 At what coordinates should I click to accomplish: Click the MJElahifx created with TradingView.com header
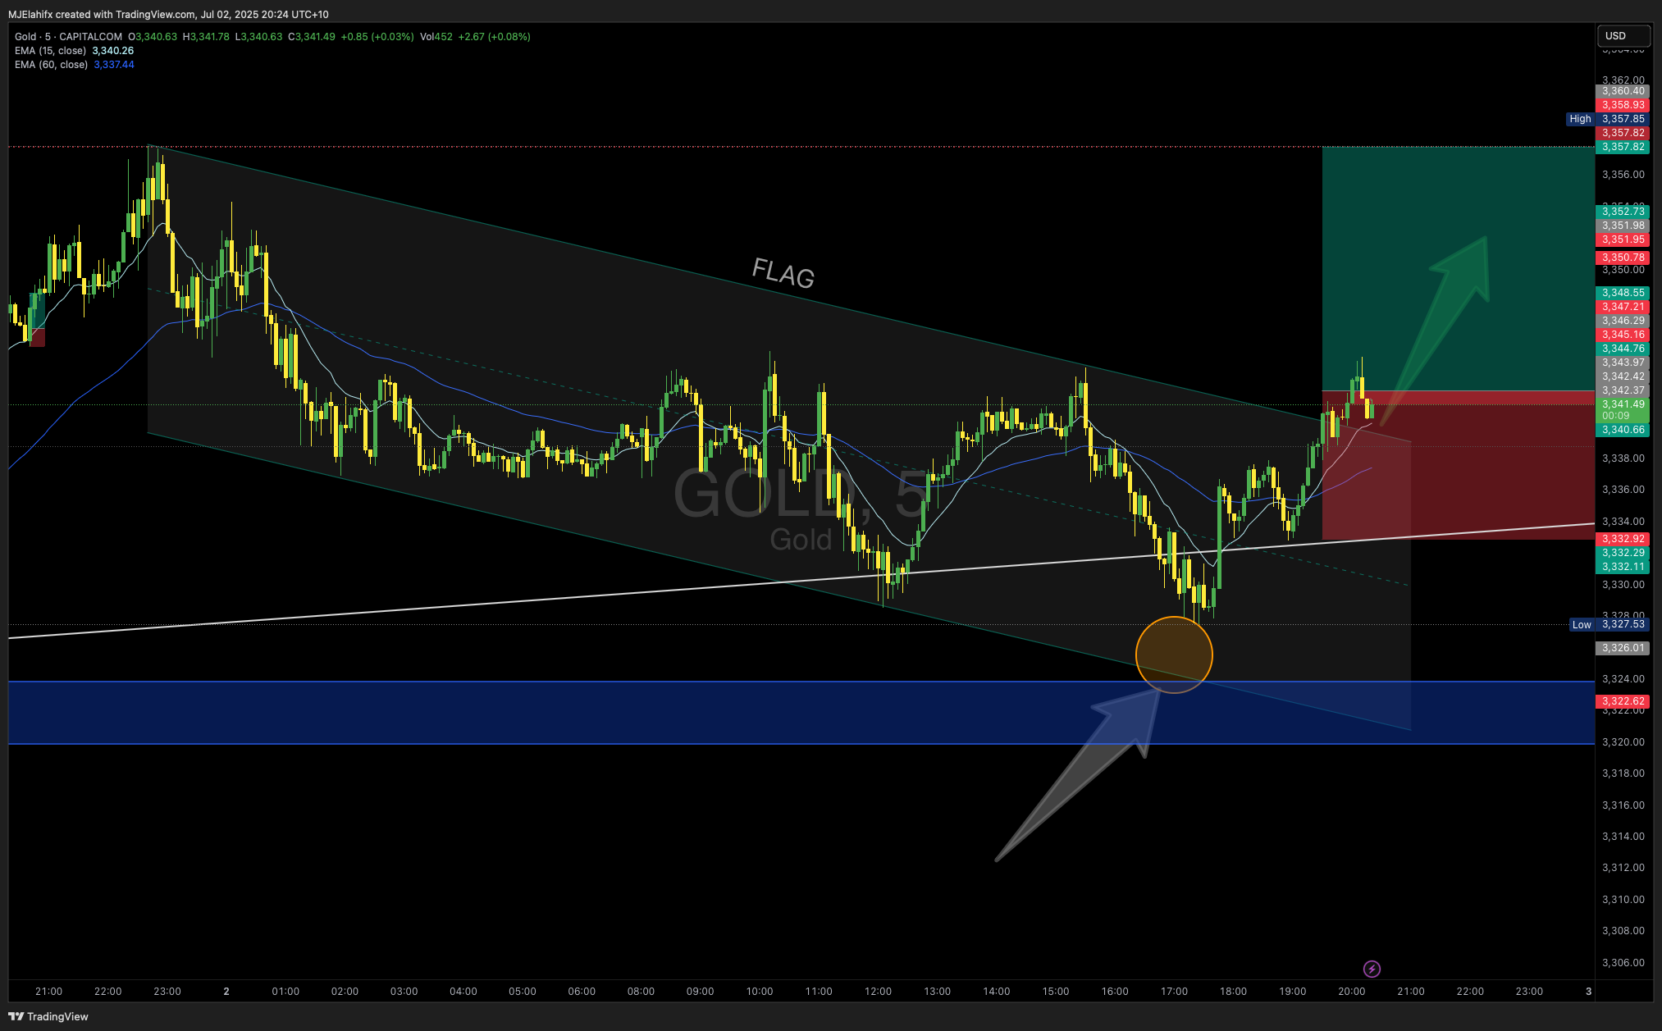[168, 15]
